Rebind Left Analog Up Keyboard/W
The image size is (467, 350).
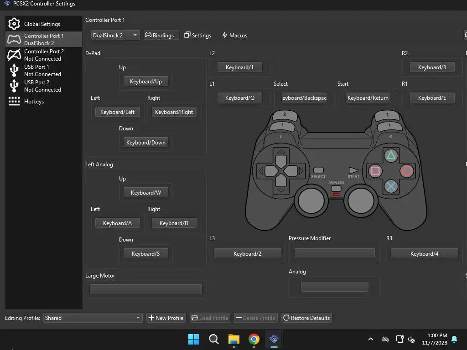coord(146,193)
